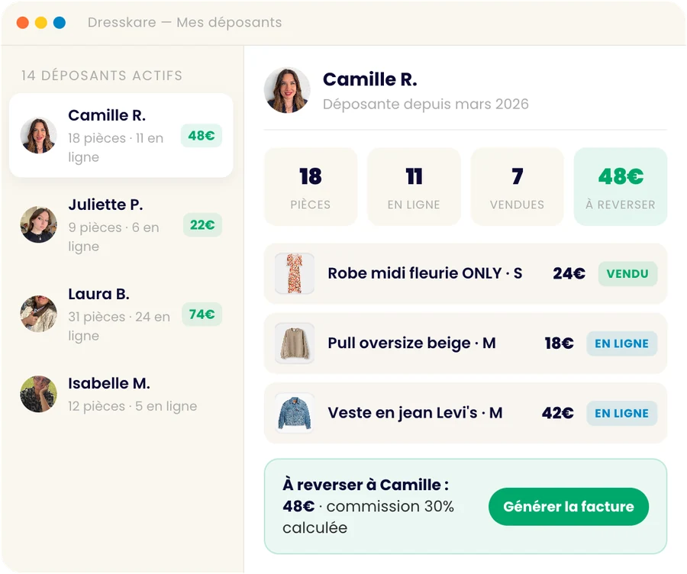
Task: Open the 11 EN LIGNE stat card
Action: tap(414, 187)
